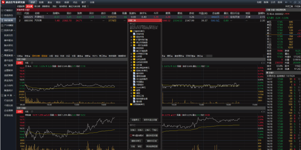The width and height of the screenshot is (301, 150).
Task: Open the 分类▲ dropdown in the bottom tab bar
Action: click(19, 56)
